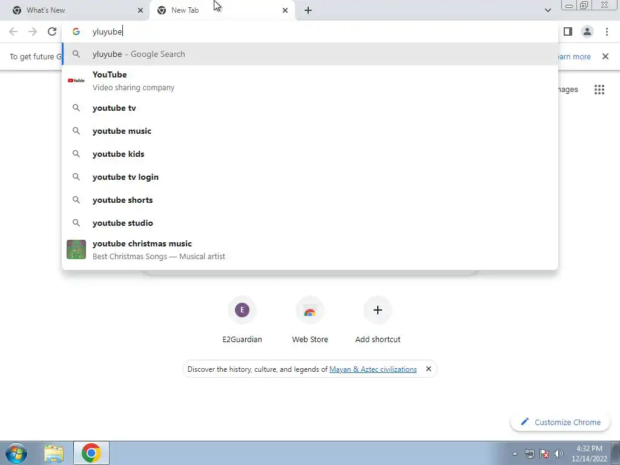Pick the 'youtube tv' suggestion
The height and width of the screenshot is (465, 620).
click(310, 108)
